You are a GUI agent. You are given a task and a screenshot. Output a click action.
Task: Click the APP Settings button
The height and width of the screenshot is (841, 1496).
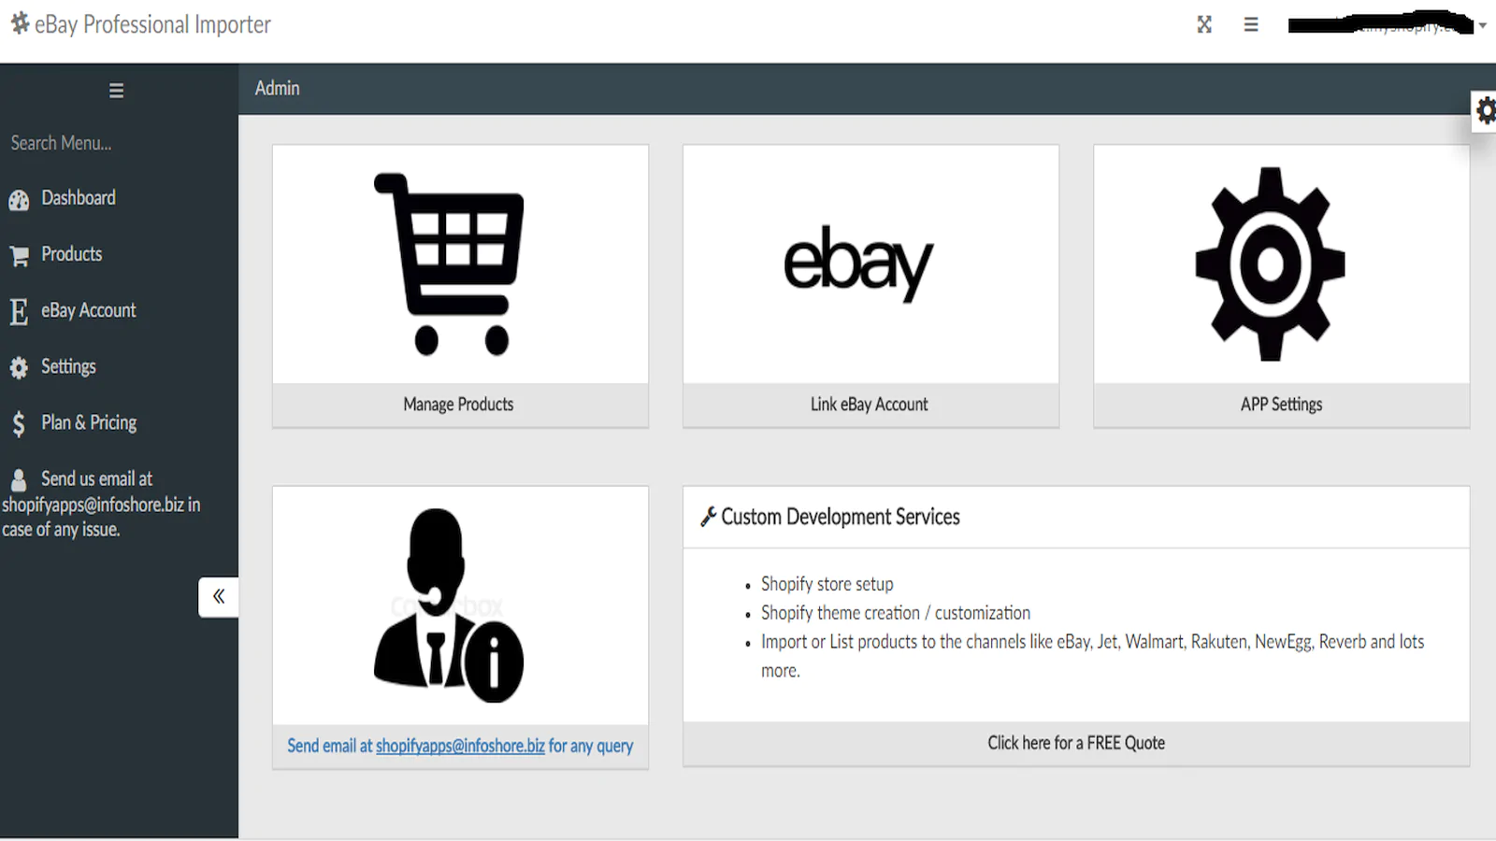pos(1281,405)
